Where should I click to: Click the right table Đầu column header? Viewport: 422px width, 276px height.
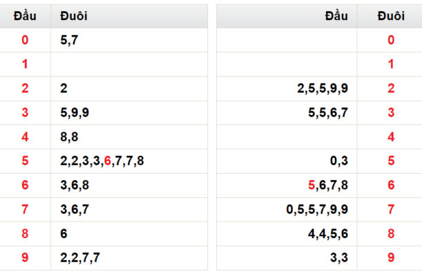[287, 16]
